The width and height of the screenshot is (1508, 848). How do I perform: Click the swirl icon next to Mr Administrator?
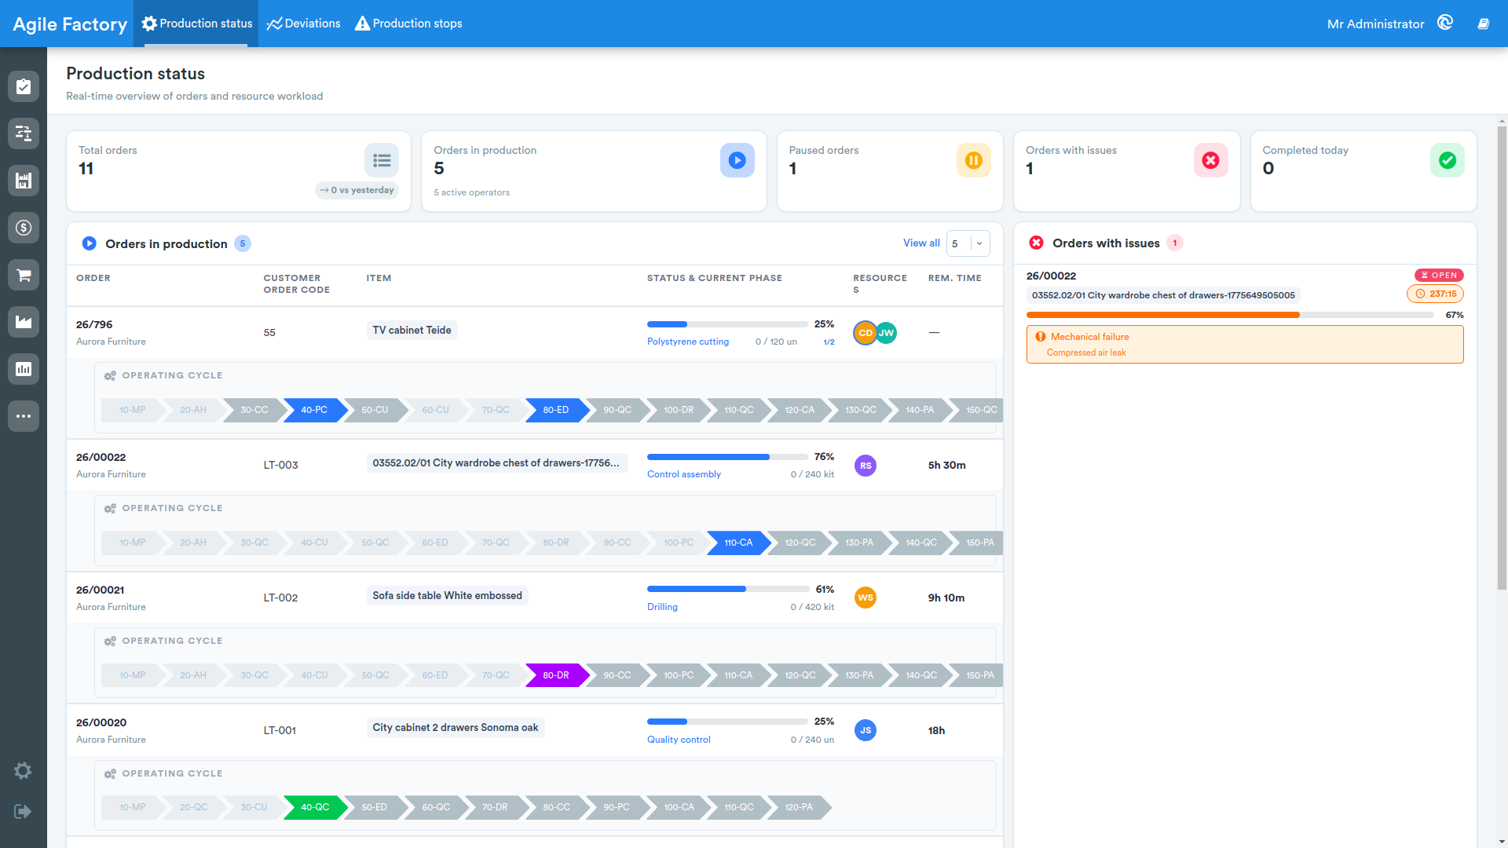[1445, 23]
